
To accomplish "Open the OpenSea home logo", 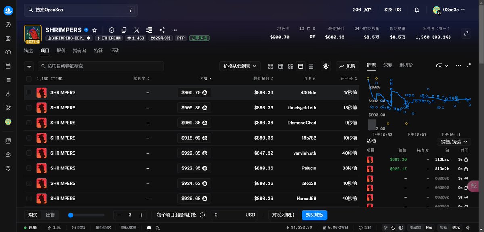I will pos(8,11).
